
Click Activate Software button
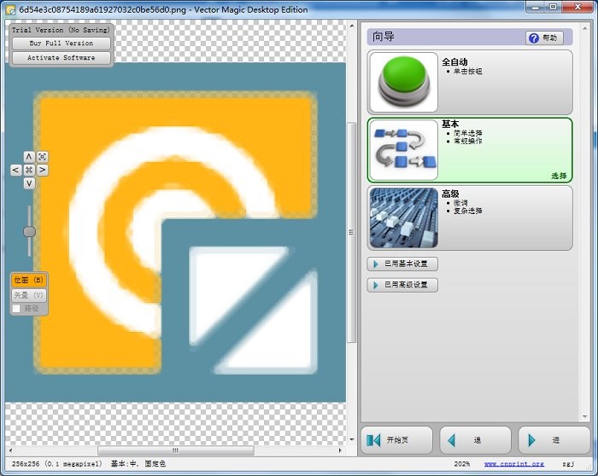(x=62, y=58)
